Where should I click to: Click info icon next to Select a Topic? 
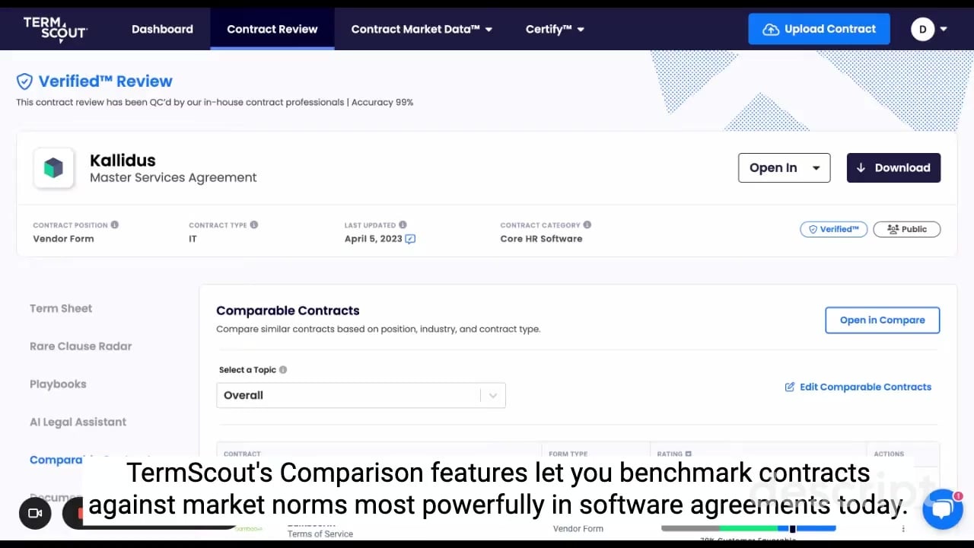[283, 370]
